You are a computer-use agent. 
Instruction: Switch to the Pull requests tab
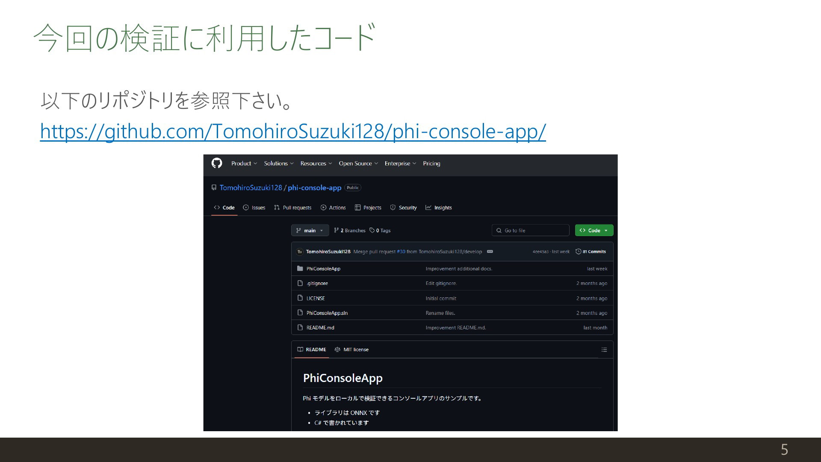pyautogui.click(x=292, y=207)
